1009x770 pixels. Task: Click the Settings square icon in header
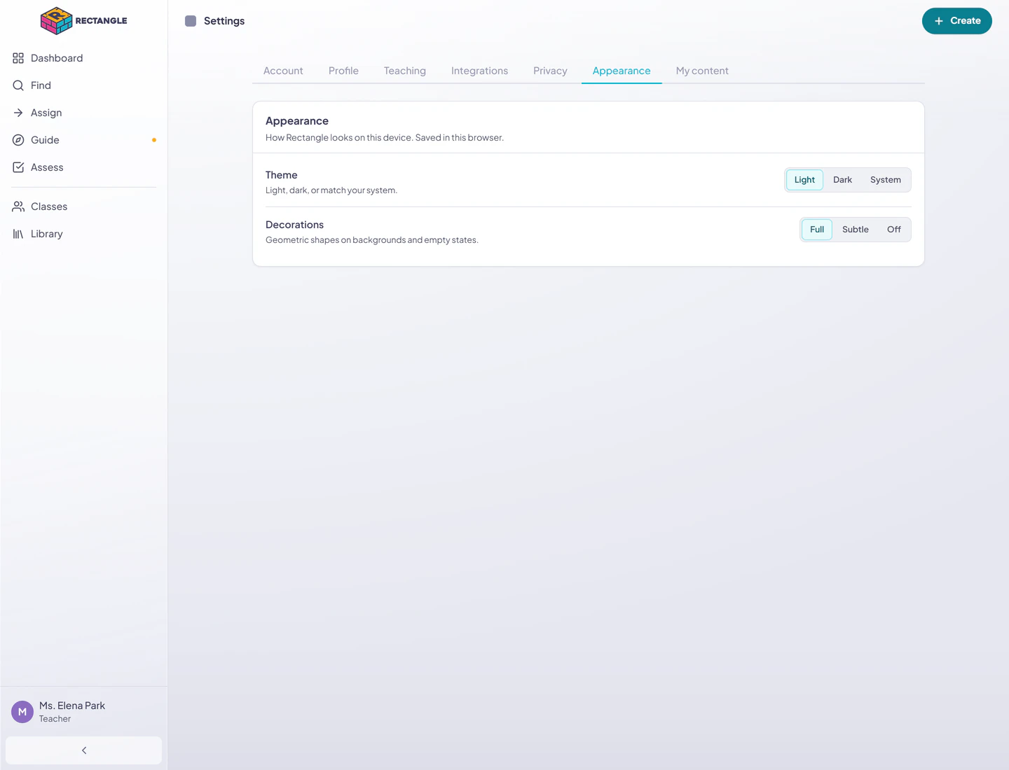pyautogui.click(x=191, y=21)
